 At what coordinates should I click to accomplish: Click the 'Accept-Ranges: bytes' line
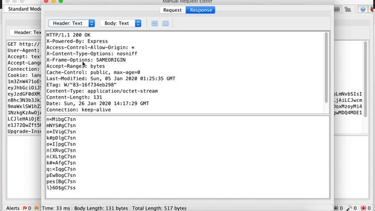(76, 66)
